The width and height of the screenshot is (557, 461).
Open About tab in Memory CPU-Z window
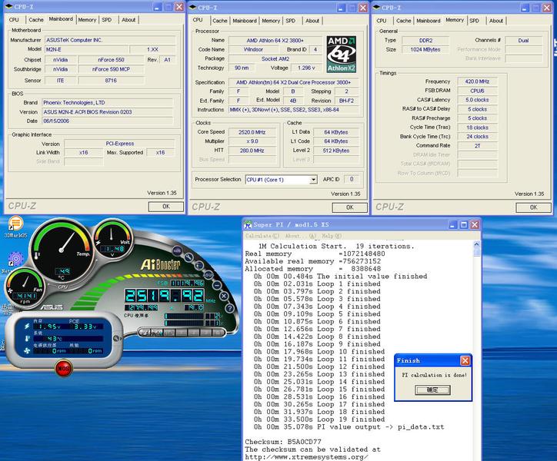[496, 21]
